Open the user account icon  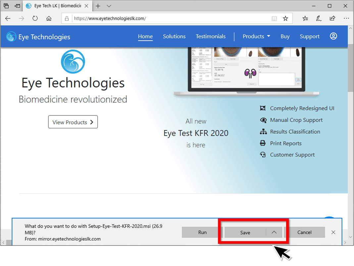tap(333, 36)
